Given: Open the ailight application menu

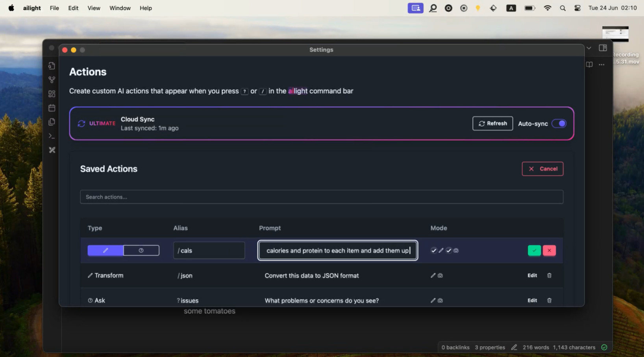Looking at the screenshot, I should point(32,8).
